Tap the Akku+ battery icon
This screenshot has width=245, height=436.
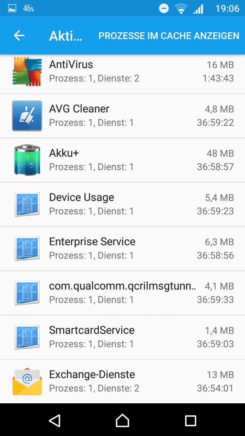click(x=27, y=160)
